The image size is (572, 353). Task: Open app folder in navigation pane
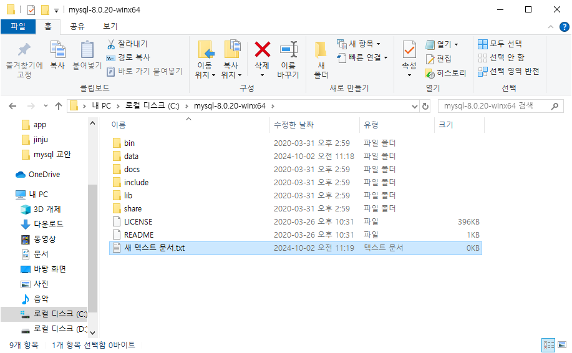(34, 125)
